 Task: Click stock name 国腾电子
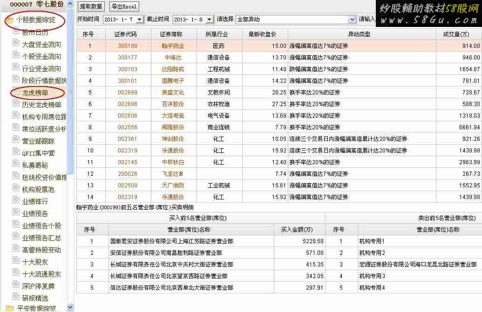pos(173,81)
